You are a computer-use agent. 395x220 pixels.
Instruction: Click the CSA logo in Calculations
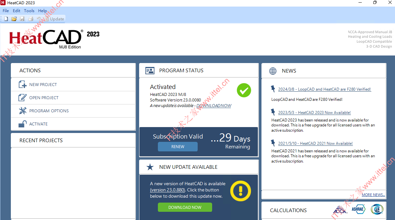tap(377, 209)
